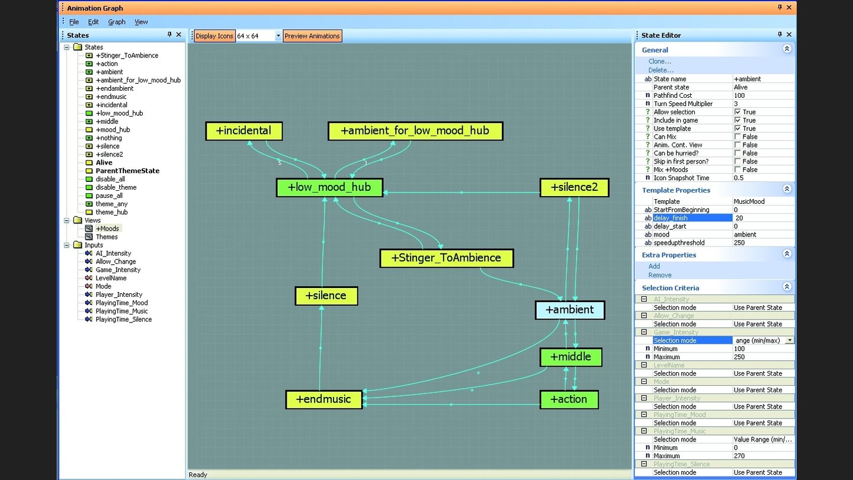Click Remove under Extra Properties
The image size is (853, 480).
(660, 275)
